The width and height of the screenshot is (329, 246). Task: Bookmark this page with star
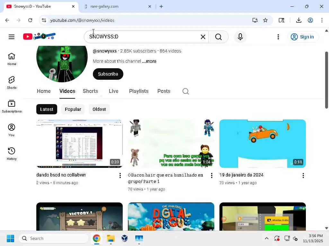pos(265,20)
